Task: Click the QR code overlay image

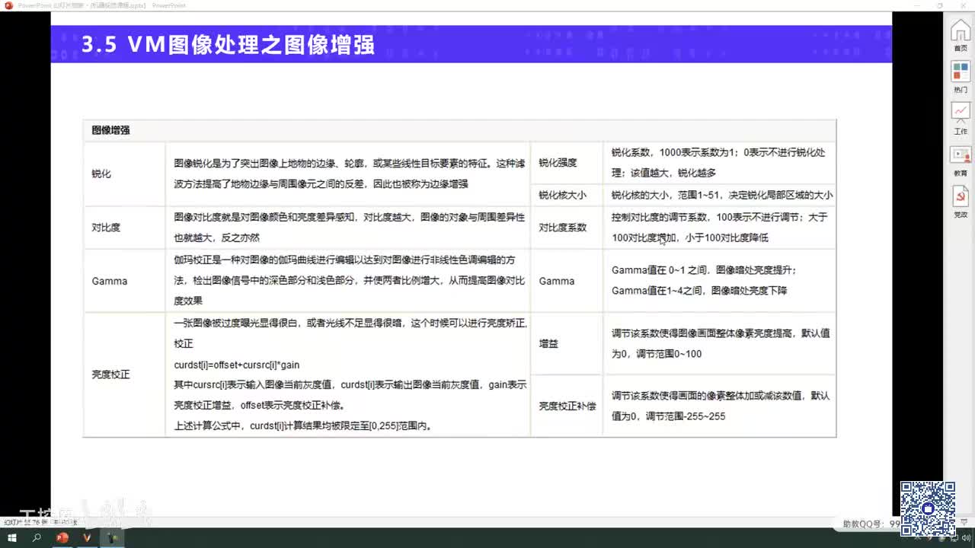Action: tap(928, 508)
